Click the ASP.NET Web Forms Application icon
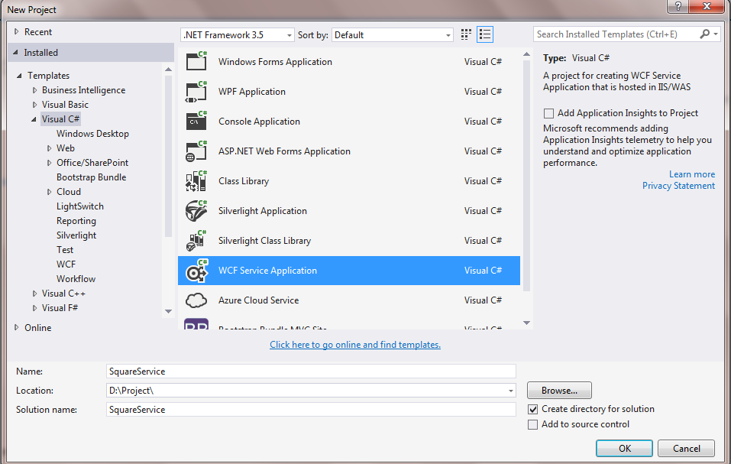731x464 pixels. point(196,151)
